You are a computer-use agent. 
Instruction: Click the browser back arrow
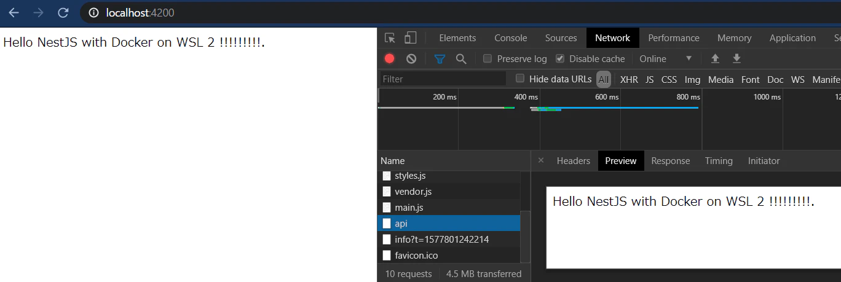pos(14,12)
